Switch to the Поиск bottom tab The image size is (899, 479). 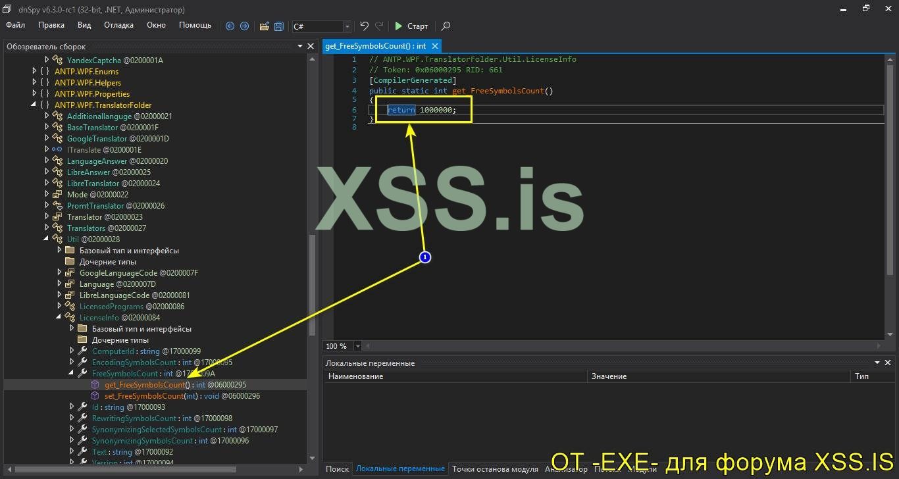337,469
